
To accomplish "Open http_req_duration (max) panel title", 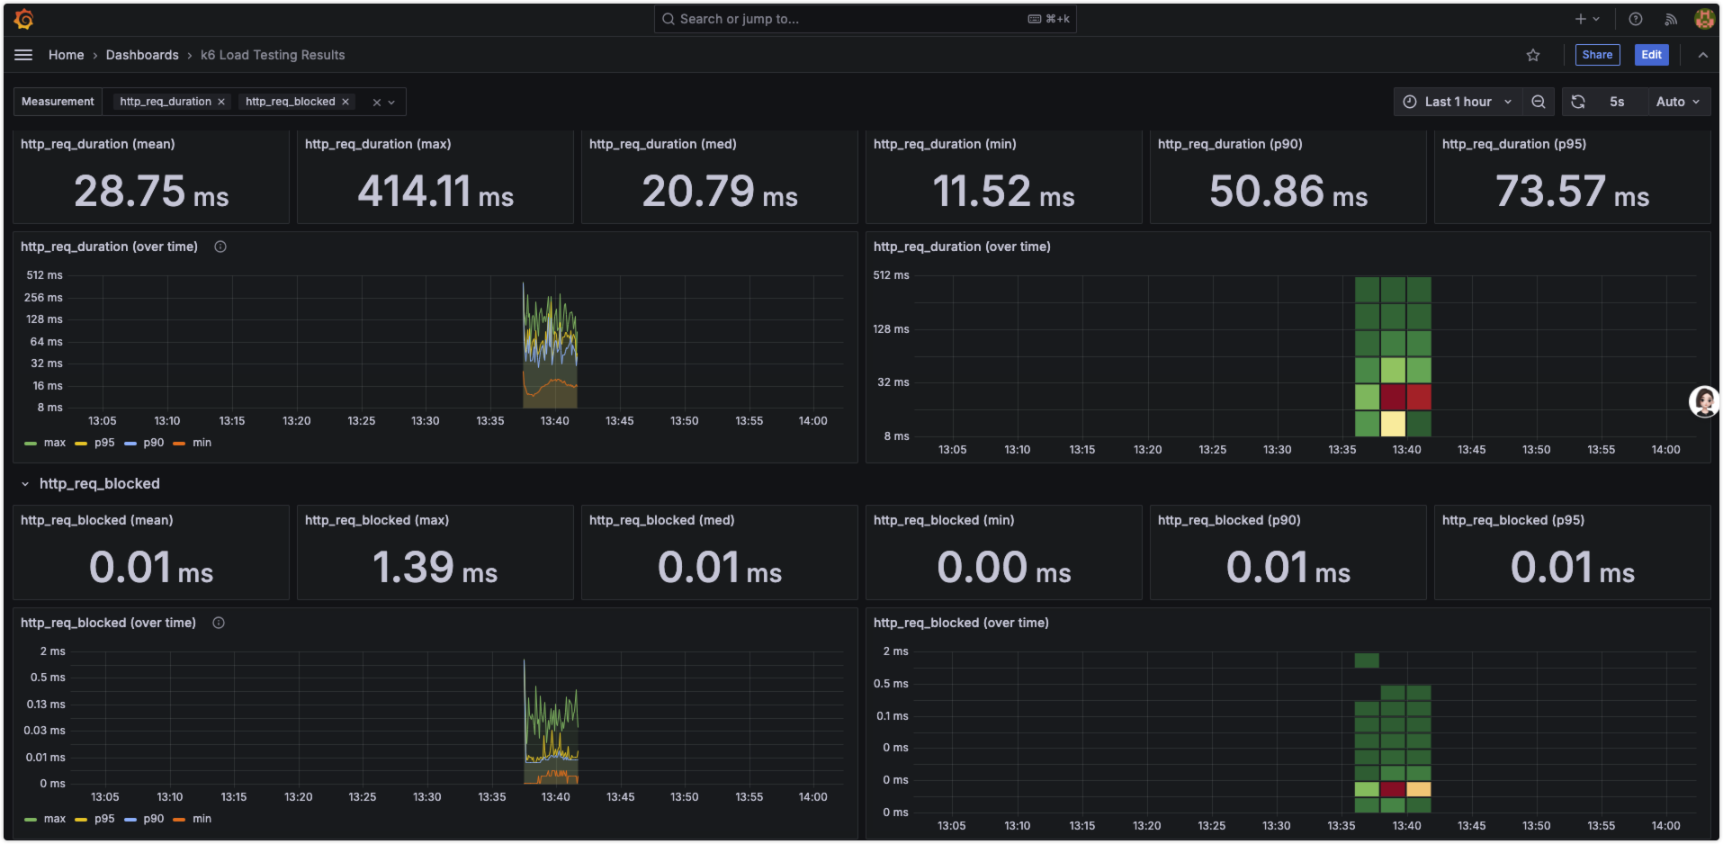I will (378, 144).
